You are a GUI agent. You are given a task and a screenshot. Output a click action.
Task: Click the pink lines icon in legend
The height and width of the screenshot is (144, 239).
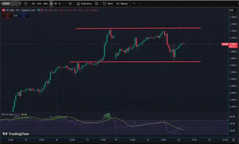click(41, 10)
